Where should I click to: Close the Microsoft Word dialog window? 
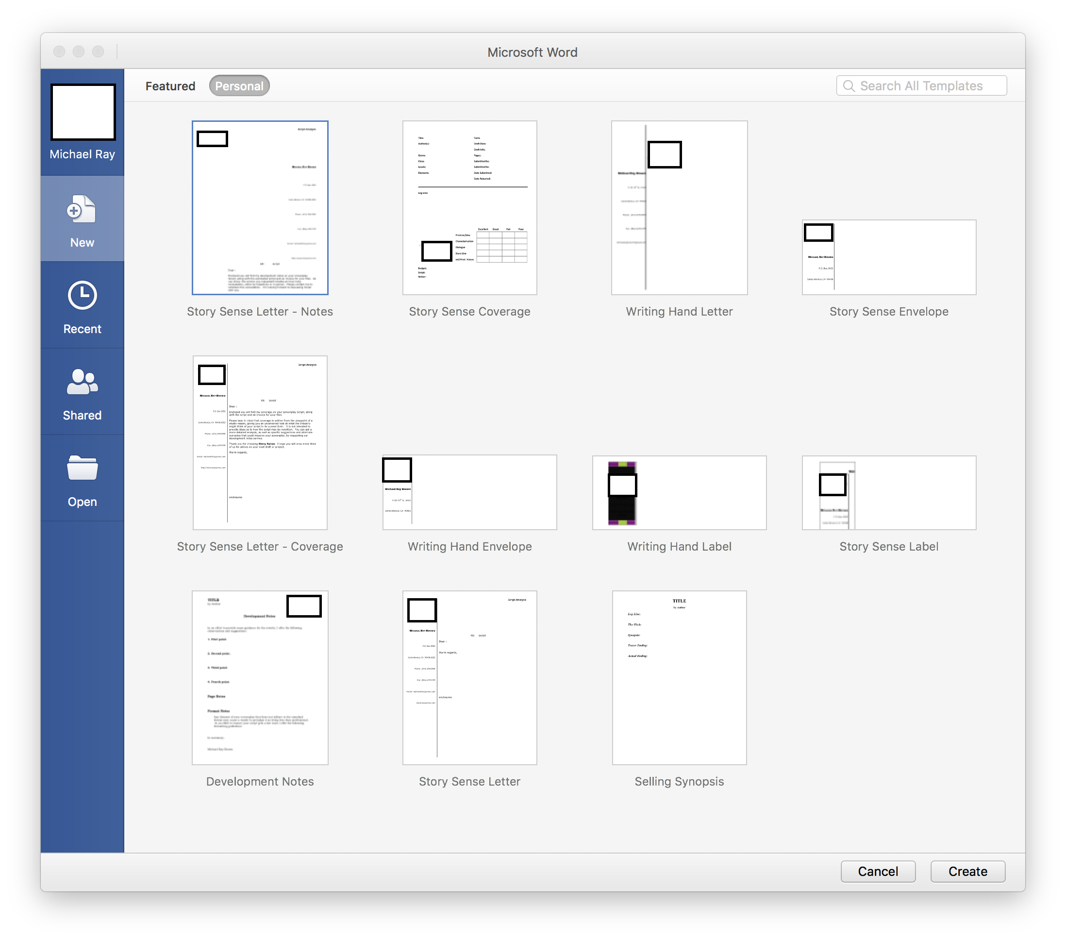coord(59,51)
